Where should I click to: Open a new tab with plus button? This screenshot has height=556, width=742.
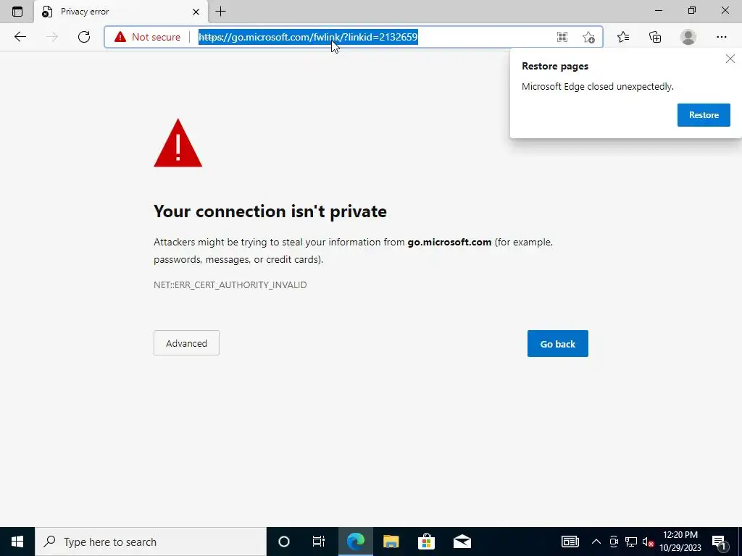pos(220,12)
